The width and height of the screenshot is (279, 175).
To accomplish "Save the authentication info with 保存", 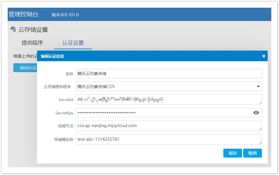I will coord(233,153).
